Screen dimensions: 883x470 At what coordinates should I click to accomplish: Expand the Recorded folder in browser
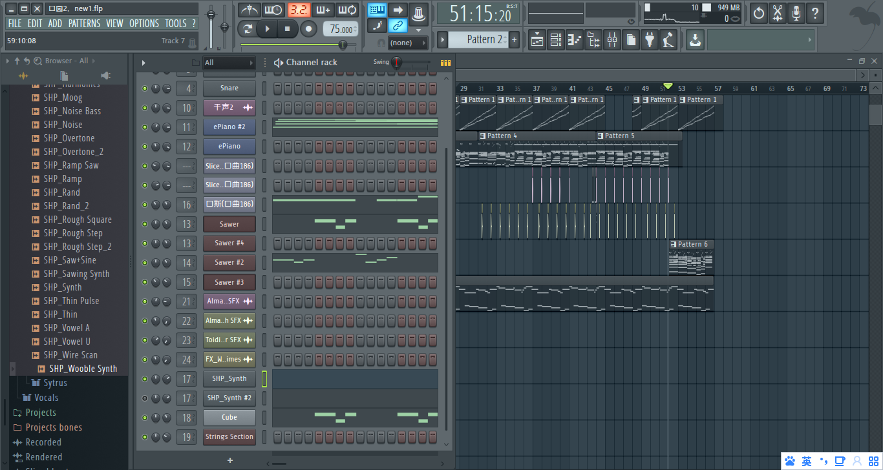[43, 442]
